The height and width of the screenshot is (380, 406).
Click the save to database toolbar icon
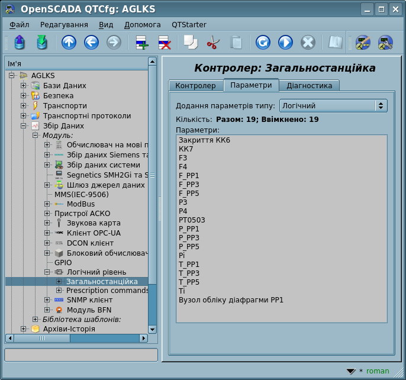(x=41, y=43)
